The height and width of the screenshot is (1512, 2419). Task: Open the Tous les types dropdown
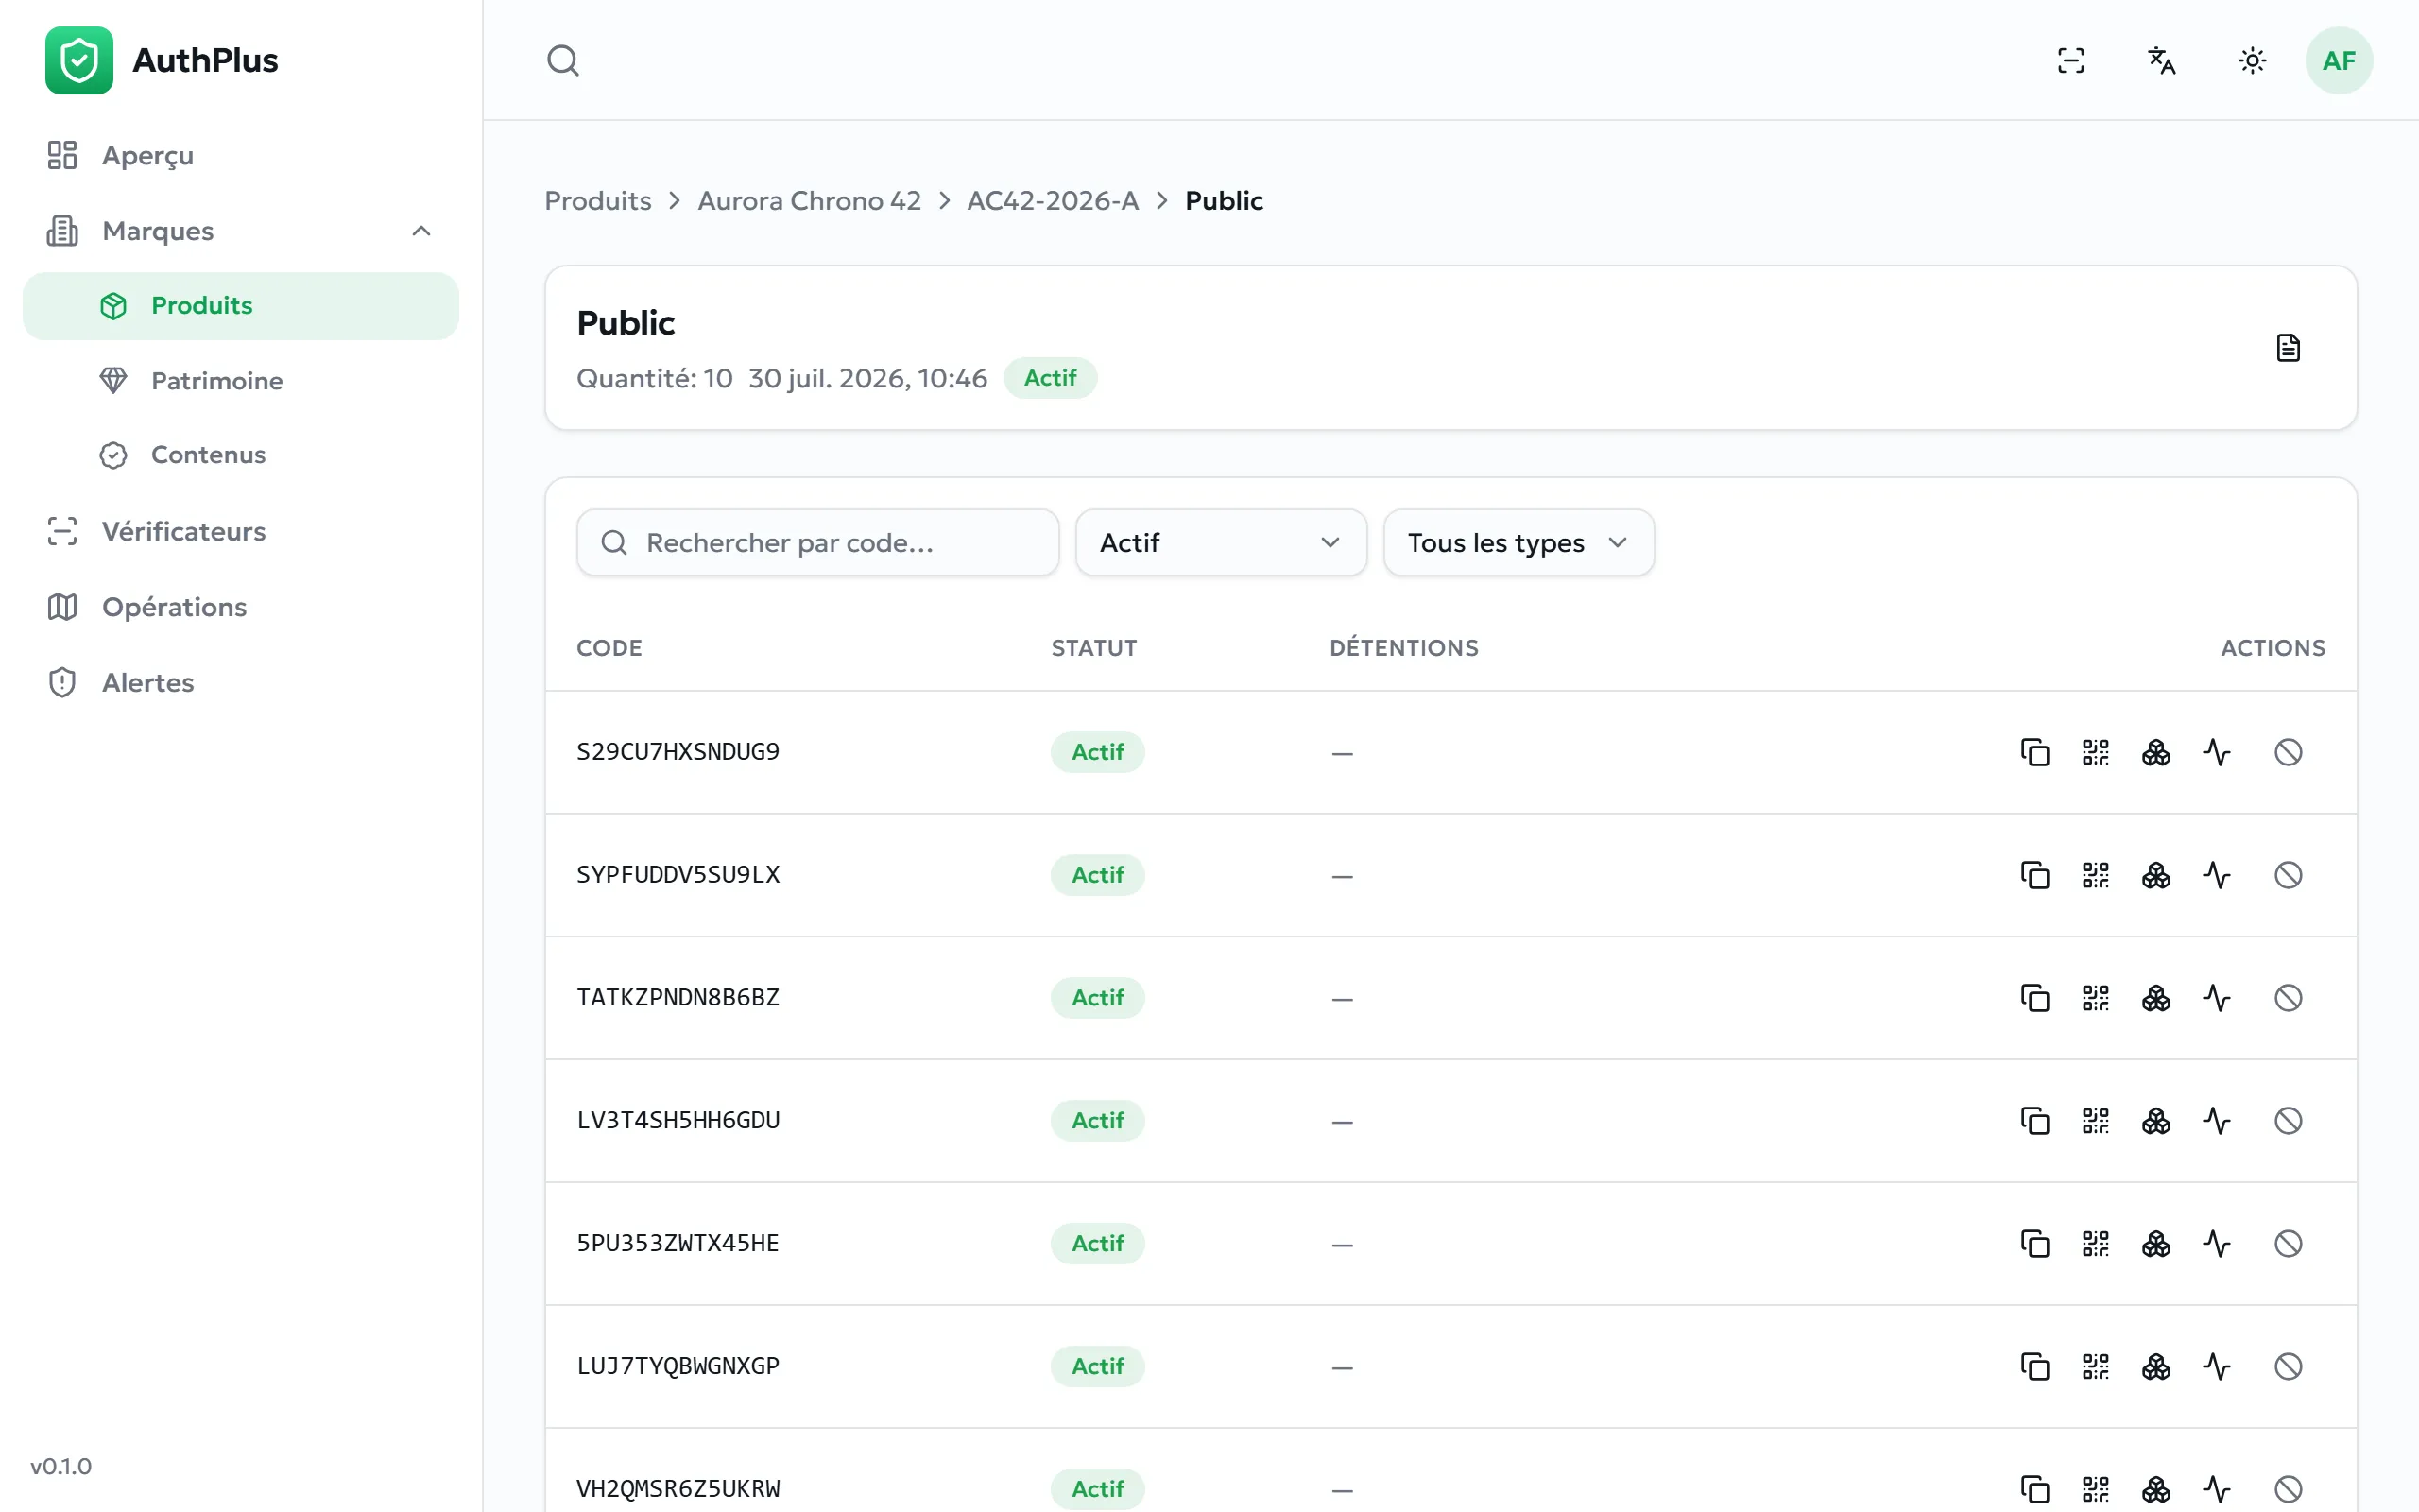(1518, 543)
